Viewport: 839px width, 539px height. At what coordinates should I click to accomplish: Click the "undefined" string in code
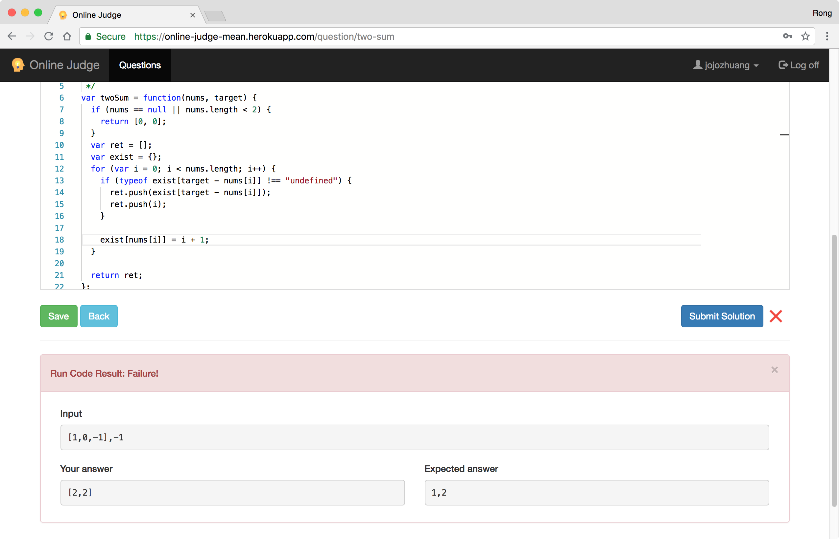[x=311, y=181]
